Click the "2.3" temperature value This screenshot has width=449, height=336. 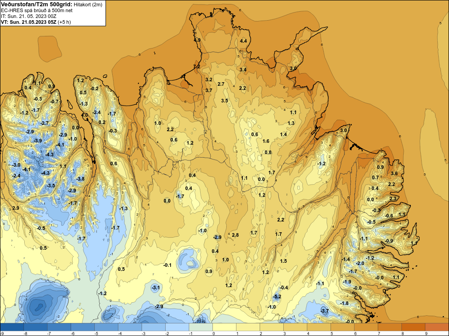pos(393,199)
